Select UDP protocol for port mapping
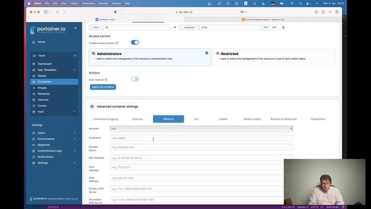The width and height of the screenshot is (371, 209). [274, 27]
